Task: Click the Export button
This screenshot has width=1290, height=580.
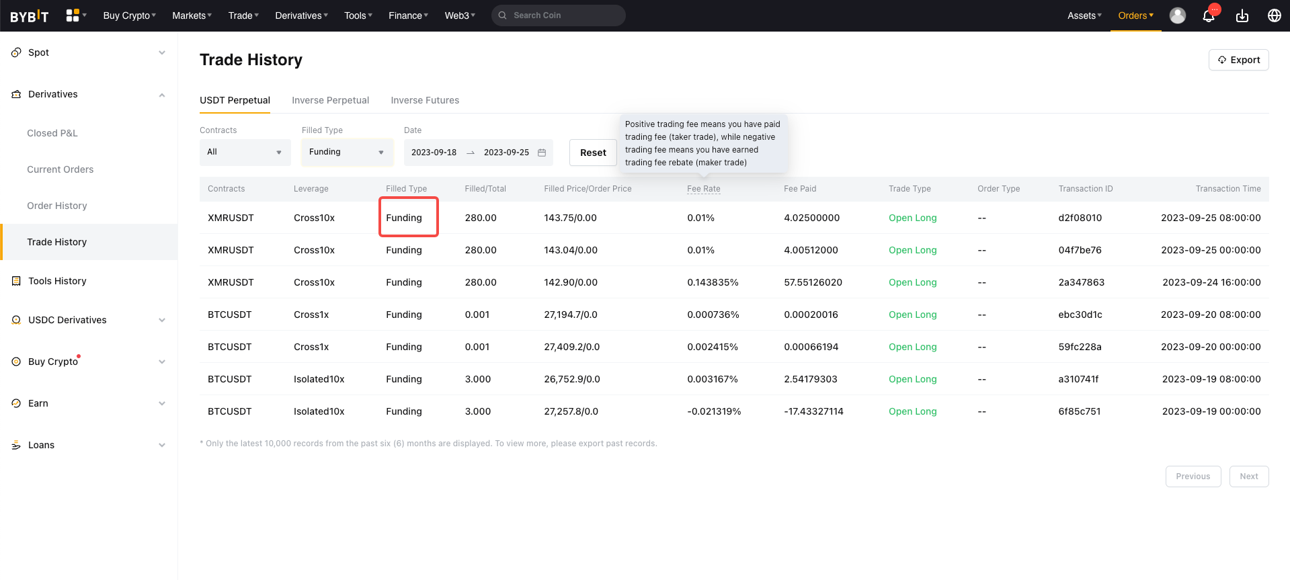Action: (x=1238, y=60)
